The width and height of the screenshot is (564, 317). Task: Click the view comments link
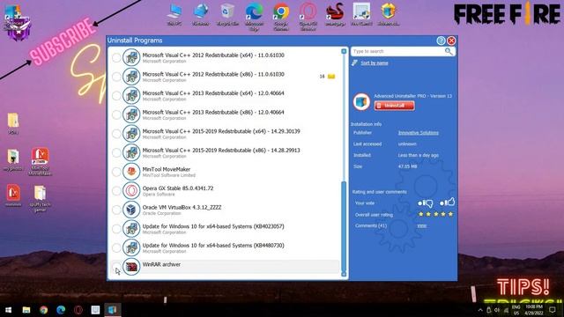421,225
